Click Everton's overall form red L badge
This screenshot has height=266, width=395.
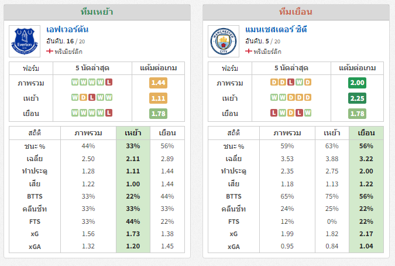click(109, 82)
